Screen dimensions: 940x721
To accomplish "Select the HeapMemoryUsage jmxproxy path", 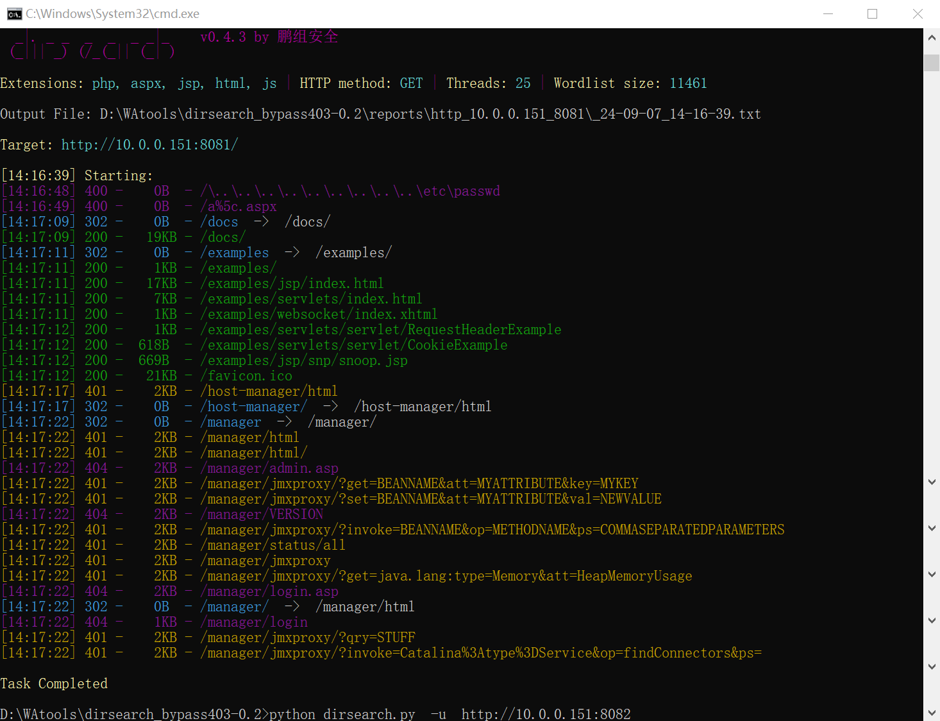I will (x=446, y=576).
